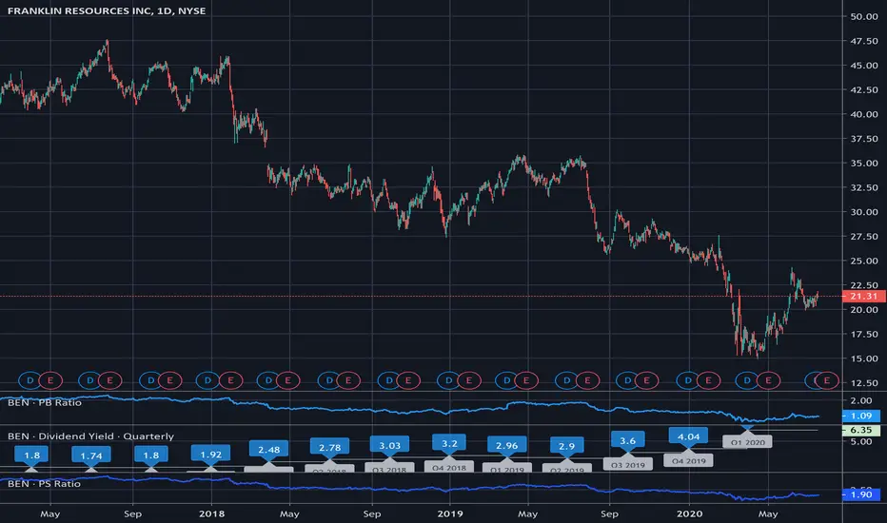Click the 6.35 dividend yield value tag
Image resolution: width=887 pixels, height=523 pixels.
(x=861, y=430)
